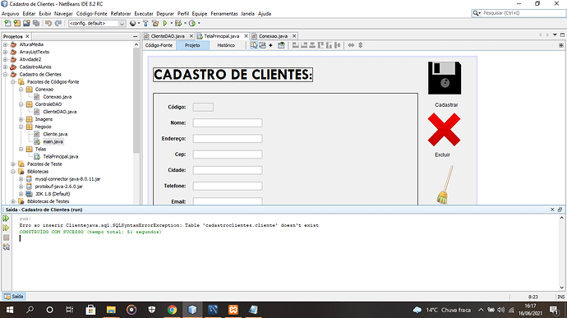Collapse the Negocio package node
Image resolution: width=567 pixels, height=318 pixels.
tap(21, 127)
